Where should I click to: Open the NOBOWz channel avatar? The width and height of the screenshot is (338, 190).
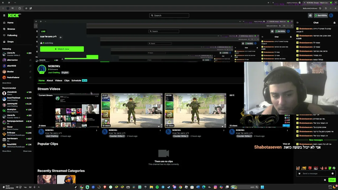click(41, 69)
